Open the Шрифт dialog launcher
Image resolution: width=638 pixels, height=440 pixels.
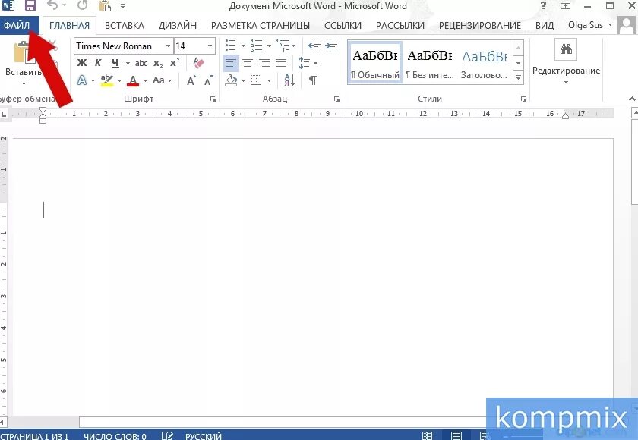[x=213, y=99]
